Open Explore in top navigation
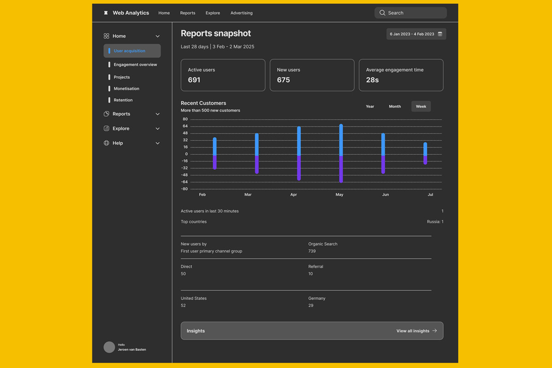 pos(213,13)
